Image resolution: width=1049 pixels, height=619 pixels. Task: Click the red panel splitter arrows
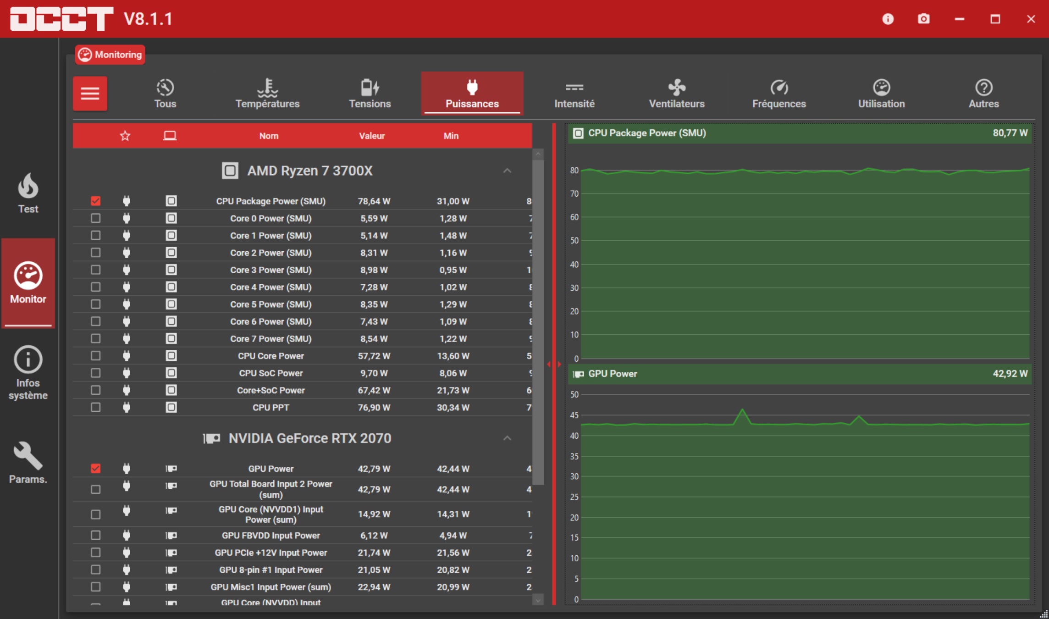click(554, 364)
